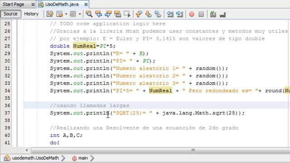Click the "E= " string on line 29
The height and width of the screenshot is (163, 290).
121,53
